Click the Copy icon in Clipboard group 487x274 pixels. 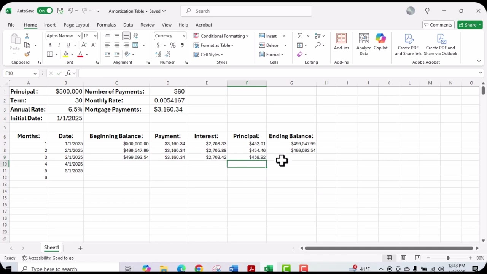tap(27, 45)
